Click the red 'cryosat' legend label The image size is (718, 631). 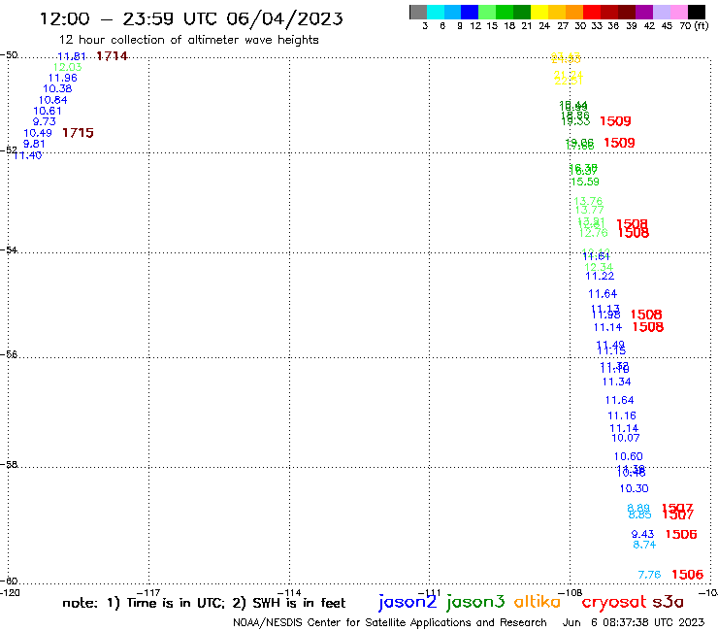coord(614,602)
